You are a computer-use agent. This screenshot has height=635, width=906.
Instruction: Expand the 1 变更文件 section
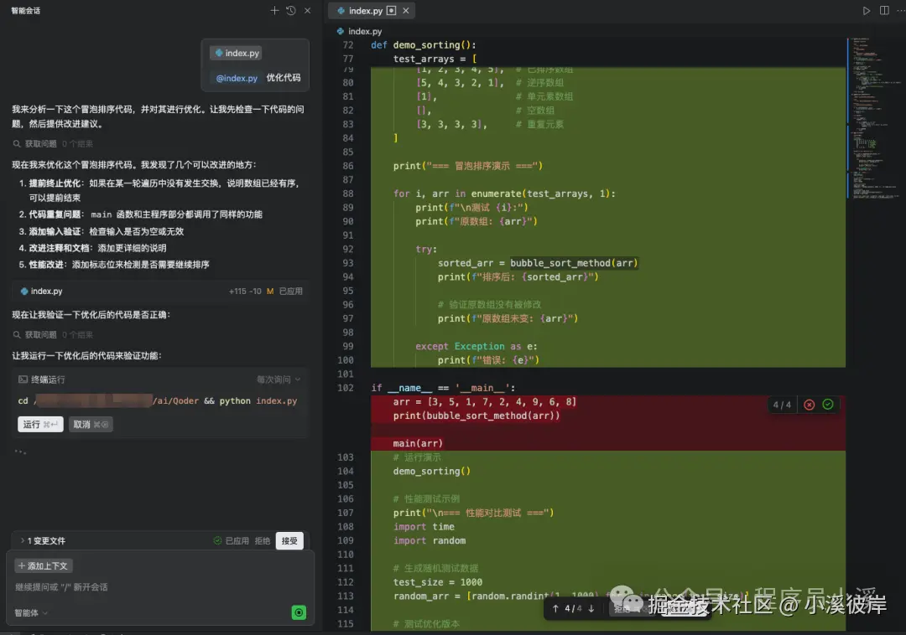click(x=43, y=541)
